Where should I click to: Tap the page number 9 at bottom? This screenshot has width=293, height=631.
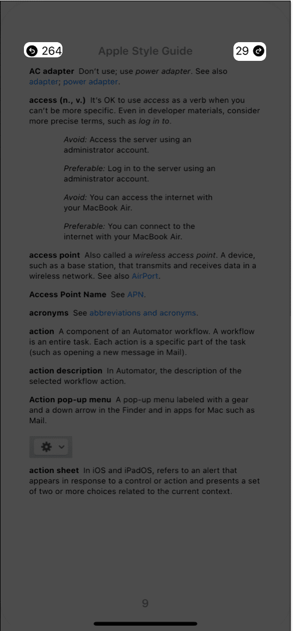(x=145, y=603)
